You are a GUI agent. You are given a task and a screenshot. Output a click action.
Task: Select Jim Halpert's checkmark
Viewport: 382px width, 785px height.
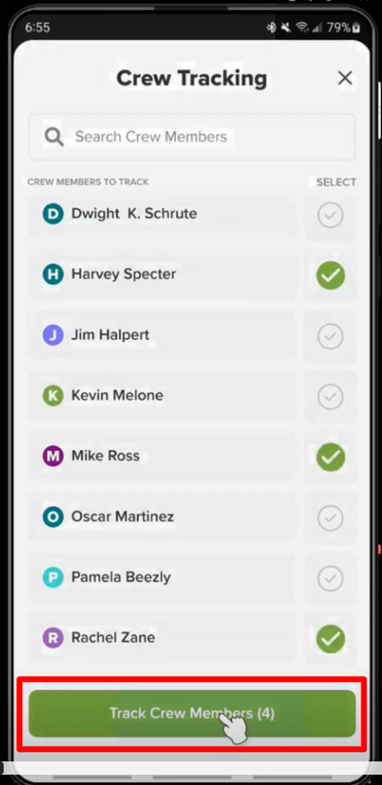(330, 336)
